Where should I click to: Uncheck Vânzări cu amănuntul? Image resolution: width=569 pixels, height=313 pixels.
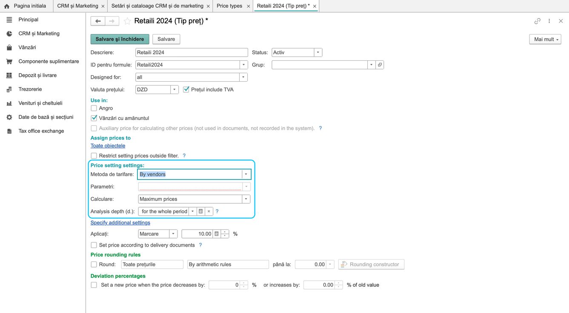coord(94,118)
